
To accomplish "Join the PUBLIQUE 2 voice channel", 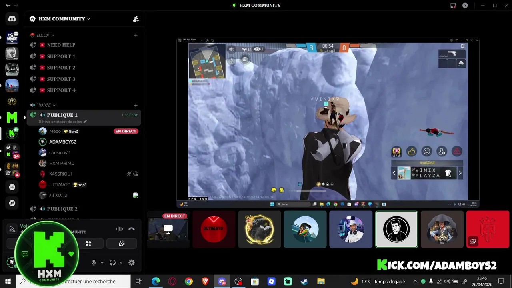I will (x=84, y=209).
